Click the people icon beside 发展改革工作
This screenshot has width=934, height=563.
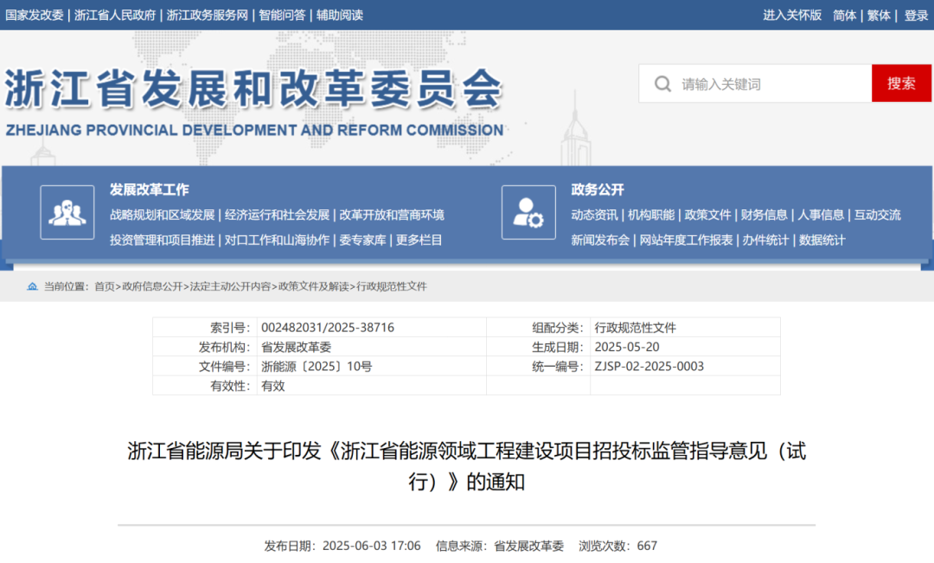[67, 211]
